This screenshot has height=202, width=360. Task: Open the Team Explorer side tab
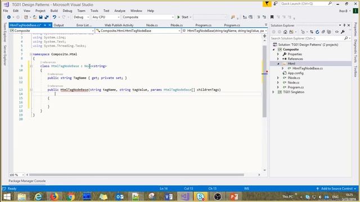[x=5, y=32]
